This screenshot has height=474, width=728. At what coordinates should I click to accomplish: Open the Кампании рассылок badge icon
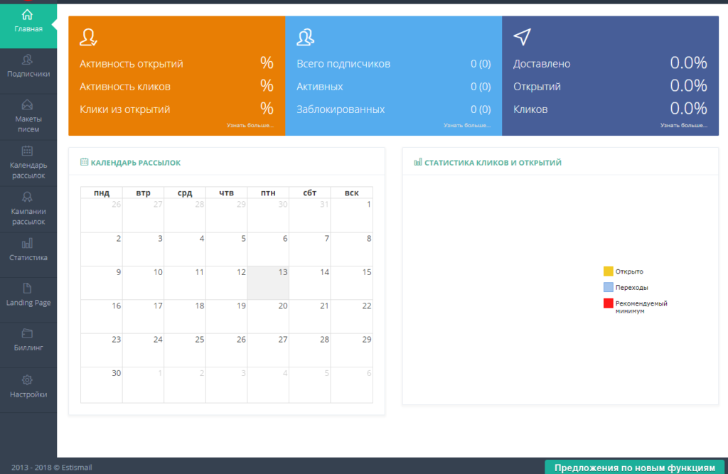point(28,197)
